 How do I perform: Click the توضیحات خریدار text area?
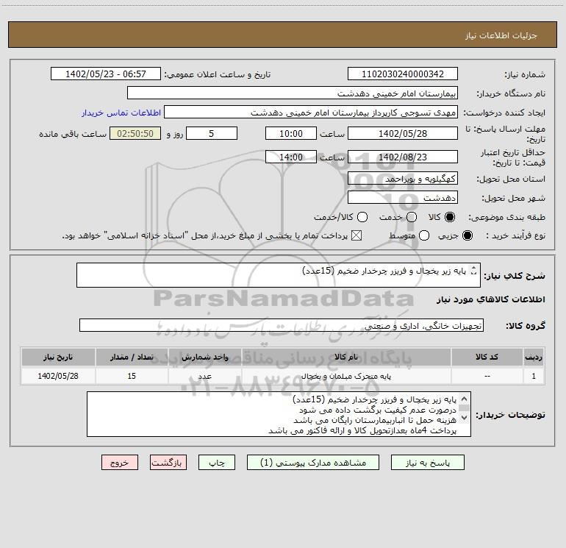click(279, 414)
